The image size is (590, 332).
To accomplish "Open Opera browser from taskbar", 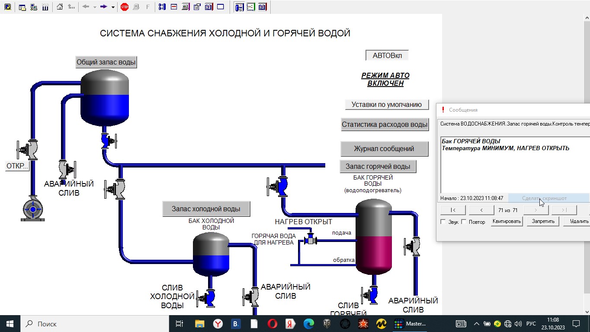I will [272, 323].
